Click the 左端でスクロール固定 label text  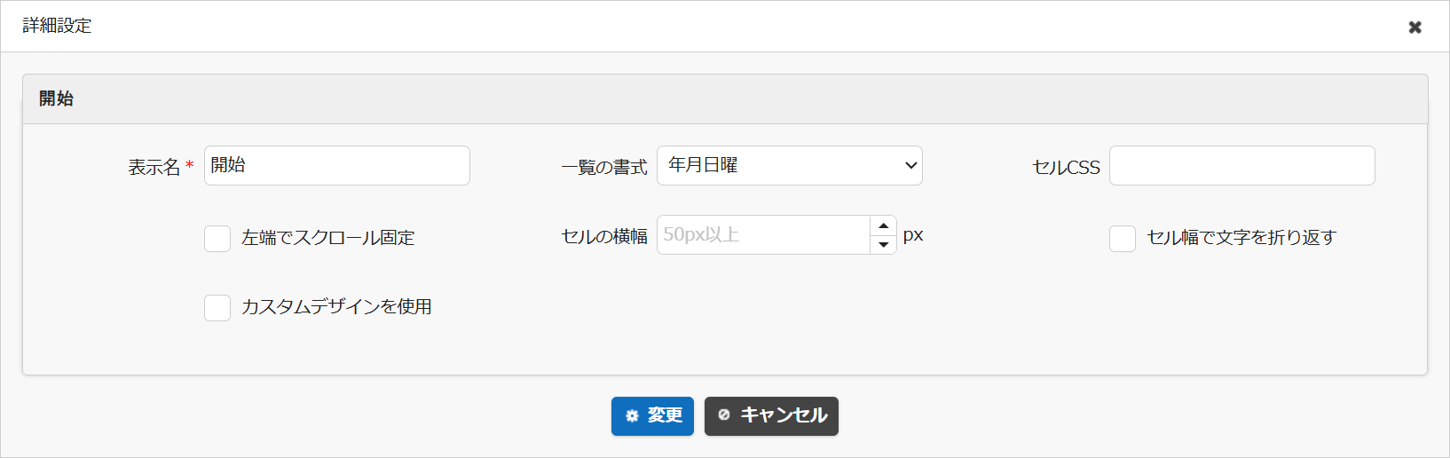[328, 238]
